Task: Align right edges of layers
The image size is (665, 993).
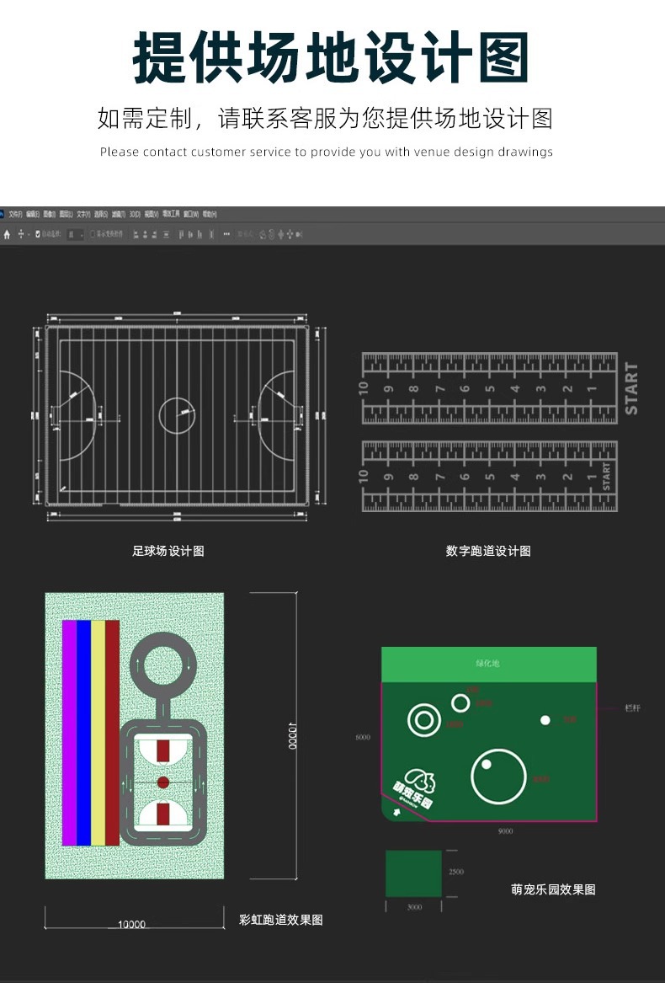Action: (154, 234)
